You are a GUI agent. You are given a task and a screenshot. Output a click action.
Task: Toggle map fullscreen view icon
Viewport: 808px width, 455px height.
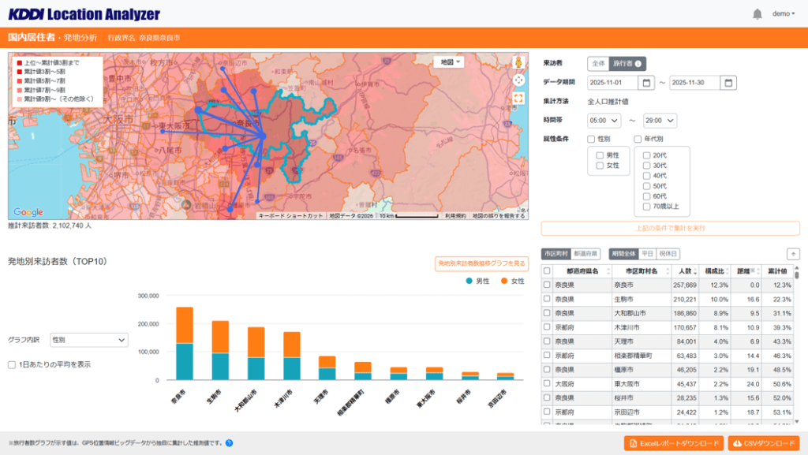pos(518,99)
